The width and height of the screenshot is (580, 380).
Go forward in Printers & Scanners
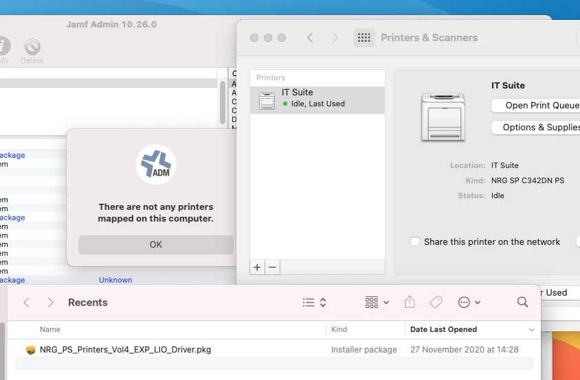[335, 38]
